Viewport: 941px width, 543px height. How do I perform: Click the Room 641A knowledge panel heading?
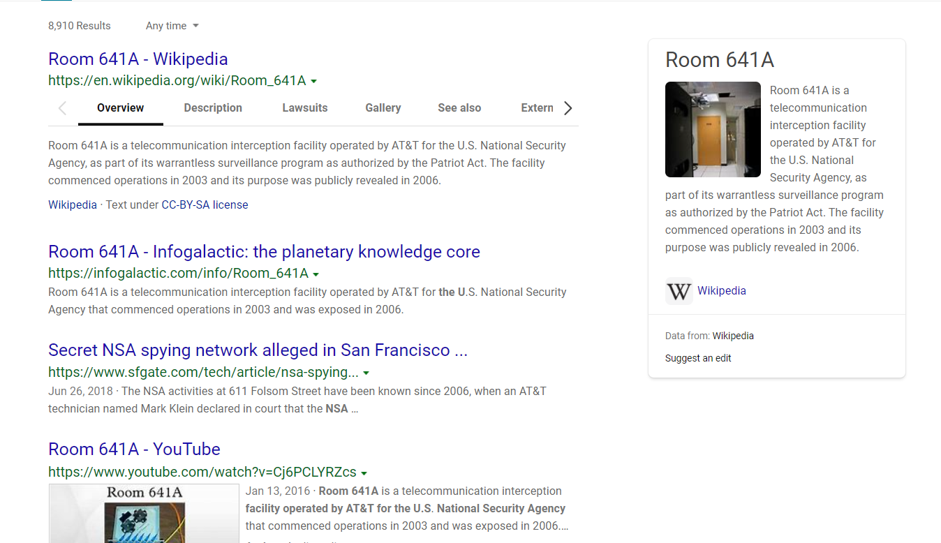tap(720, 60)
